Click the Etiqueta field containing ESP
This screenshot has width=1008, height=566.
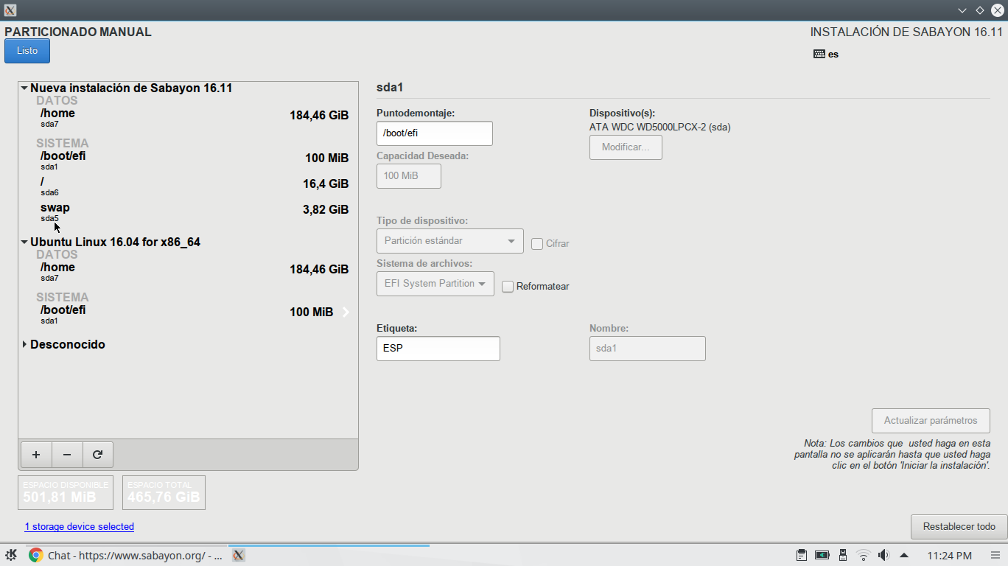(438, 349)
